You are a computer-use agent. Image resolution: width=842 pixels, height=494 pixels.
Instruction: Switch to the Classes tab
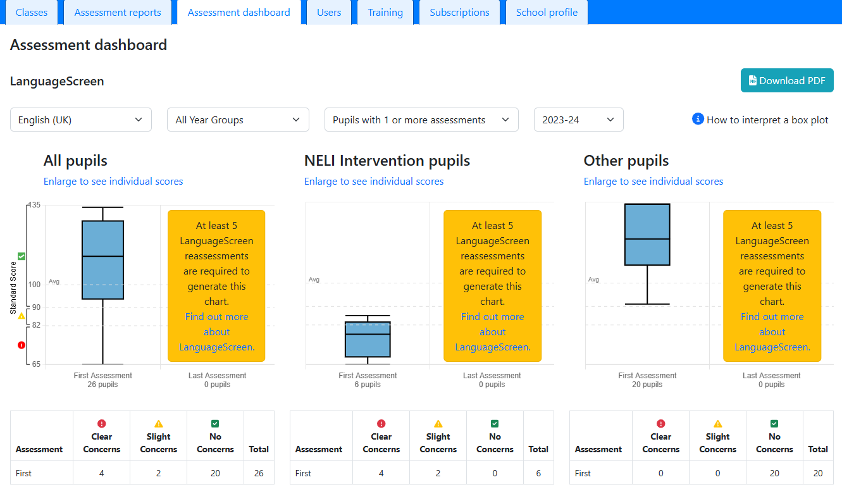tap(32, 12)
